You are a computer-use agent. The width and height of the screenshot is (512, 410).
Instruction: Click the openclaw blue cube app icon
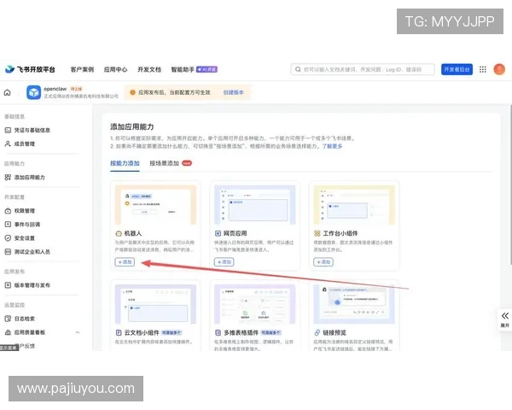point(33,92)
